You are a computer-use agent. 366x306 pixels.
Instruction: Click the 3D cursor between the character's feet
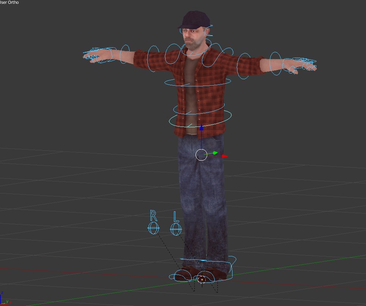202,279
